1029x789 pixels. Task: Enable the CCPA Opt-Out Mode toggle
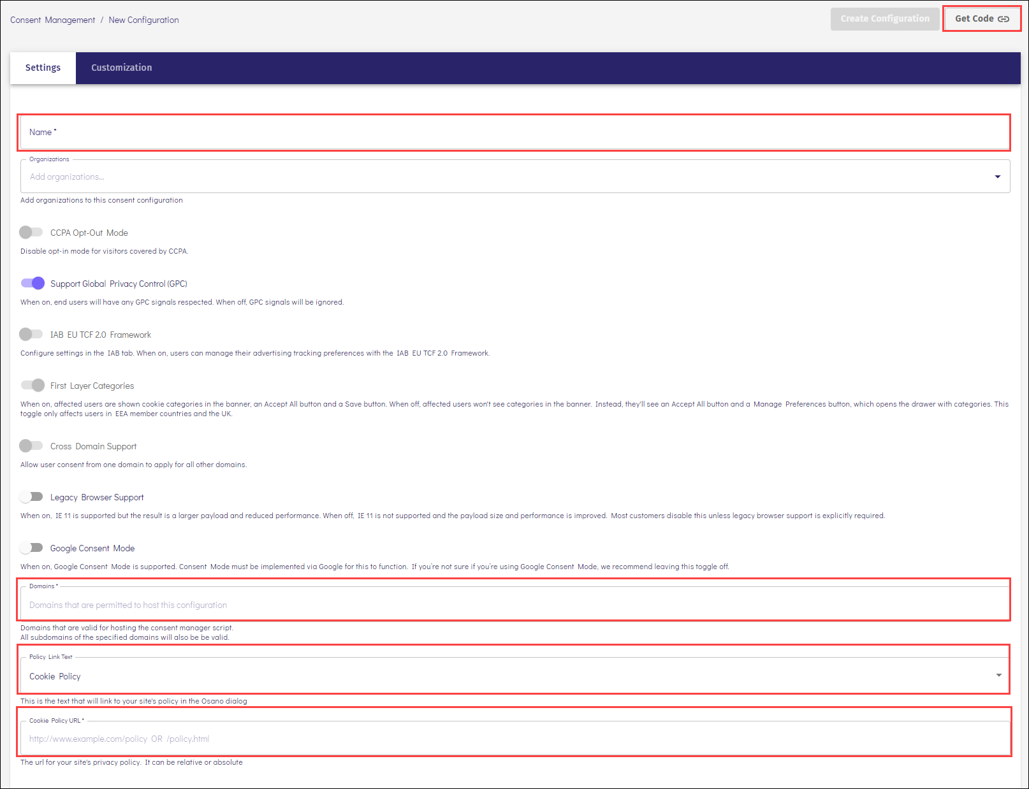[31, 232]
